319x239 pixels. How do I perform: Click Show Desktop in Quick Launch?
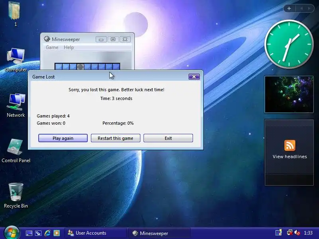click(29, 233)
